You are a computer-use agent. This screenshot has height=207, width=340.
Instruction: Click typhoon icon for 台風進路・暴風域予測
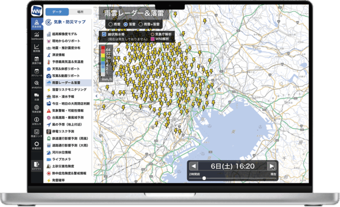point(49,118)
